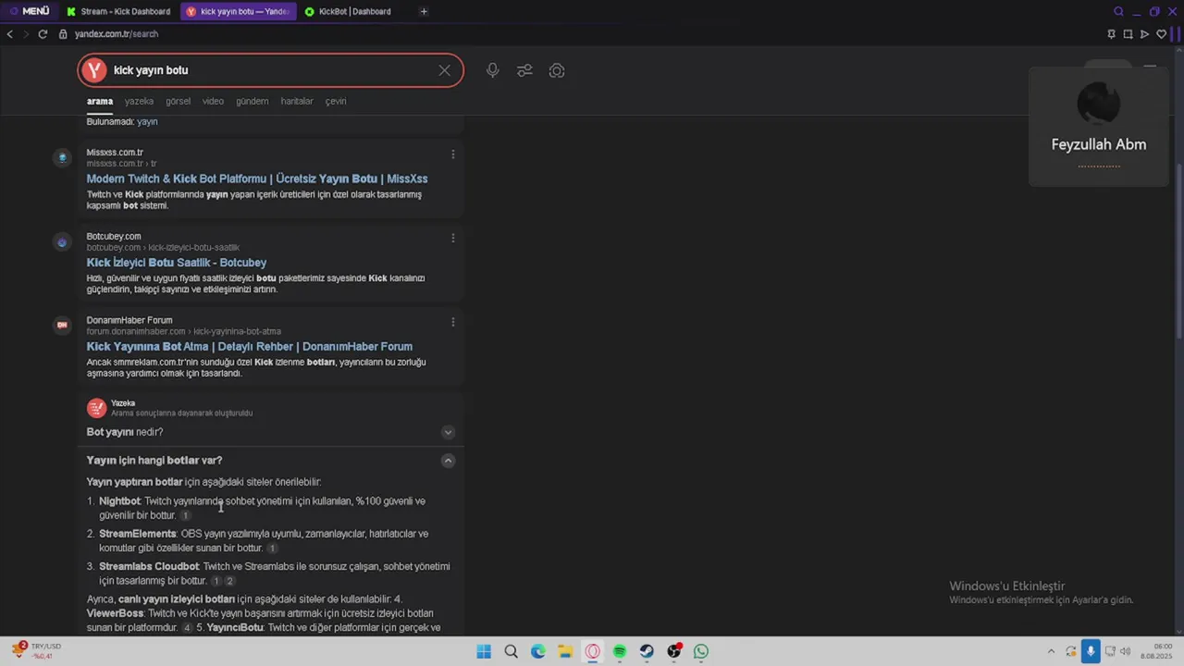The width and height of the screenshot is (1184, 666).
Task: Click the volume speaker tray icon
Action: (x=1126, y=651)
